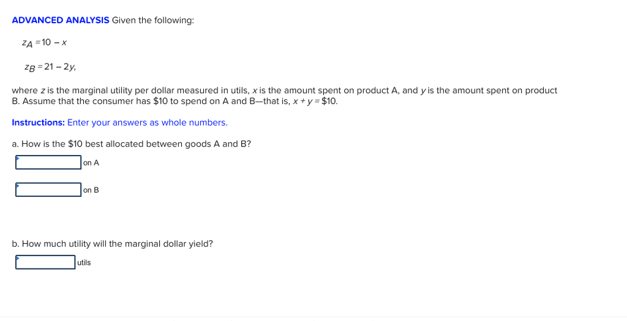This screenshot has width=627, height=321.
Task: Click the 'Given the following:' text
Action: pos(152,20)
